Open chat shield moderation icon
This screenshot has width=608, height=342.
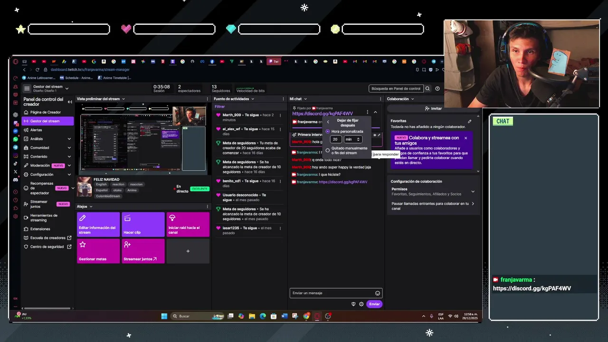[x=353, y=304]
